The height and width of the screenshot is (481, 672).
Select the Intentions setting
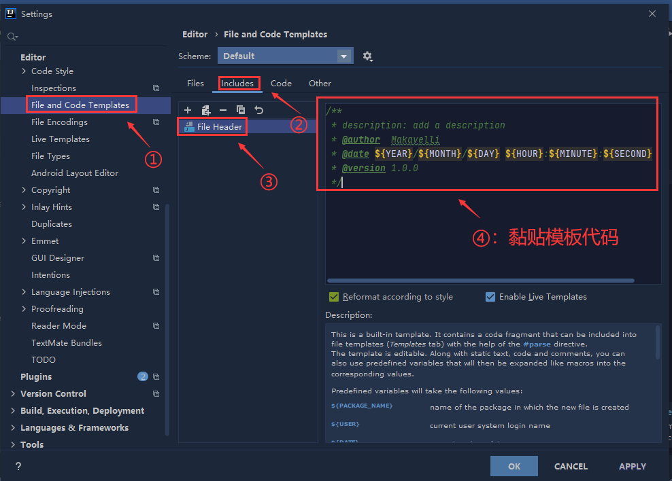(50, 274)
